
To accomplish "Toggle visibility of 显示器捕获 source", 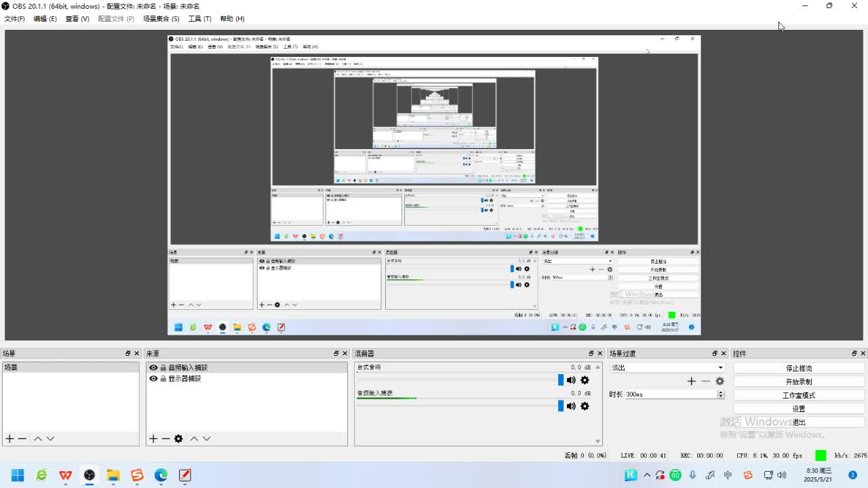I will [153, 378].
